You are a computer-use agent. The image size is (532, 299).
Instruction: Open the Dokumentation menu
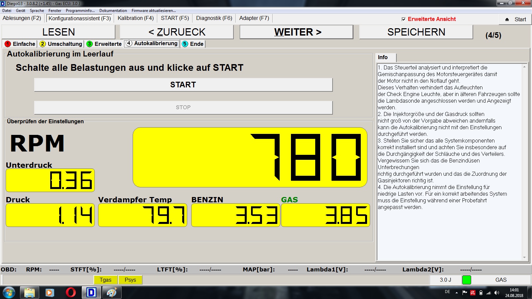coord(113,11)
